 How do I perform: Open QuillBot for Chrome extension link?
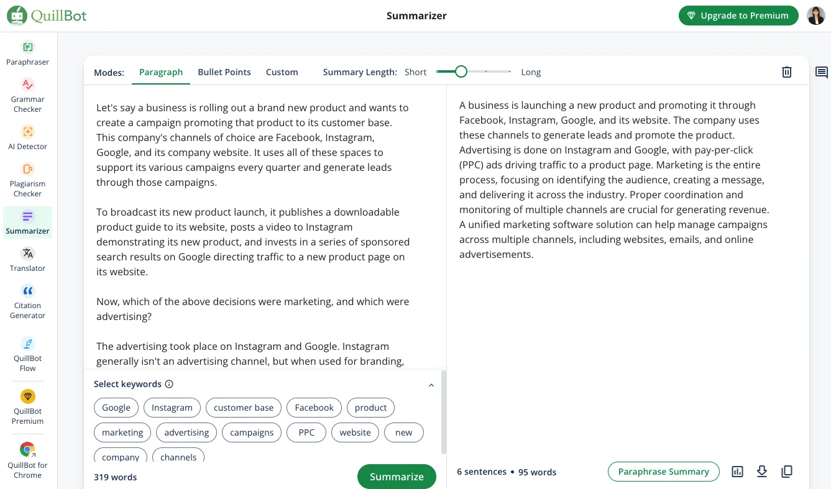(x=27, y=461)
